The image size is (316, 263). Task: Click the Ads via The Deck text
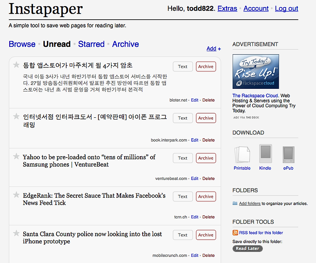pos(246,118)
